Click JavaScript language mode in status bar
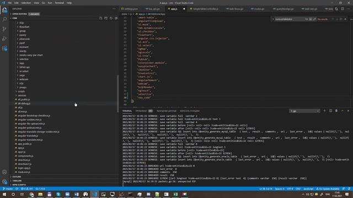The height and width of the screenshot is (198, 353). click(308, 189)
